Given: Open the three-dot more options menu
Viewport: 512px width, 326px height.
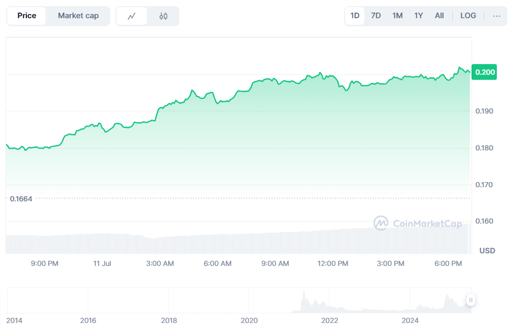Looking at the screenshot, I should point(496,16).
